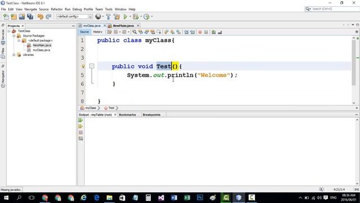Open the File menu
Viewport: 360px width, 203px height.
tap(3, 9)
